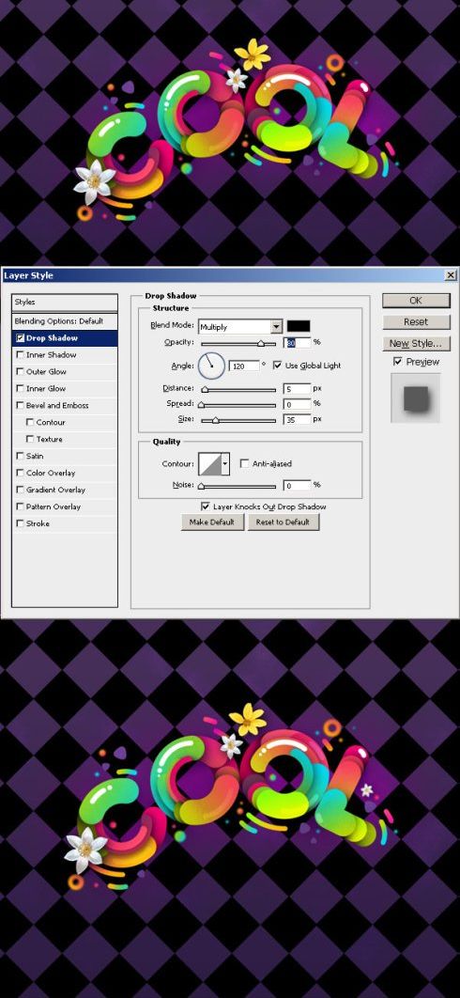Close the Layer Style dialog

(451, 275)
